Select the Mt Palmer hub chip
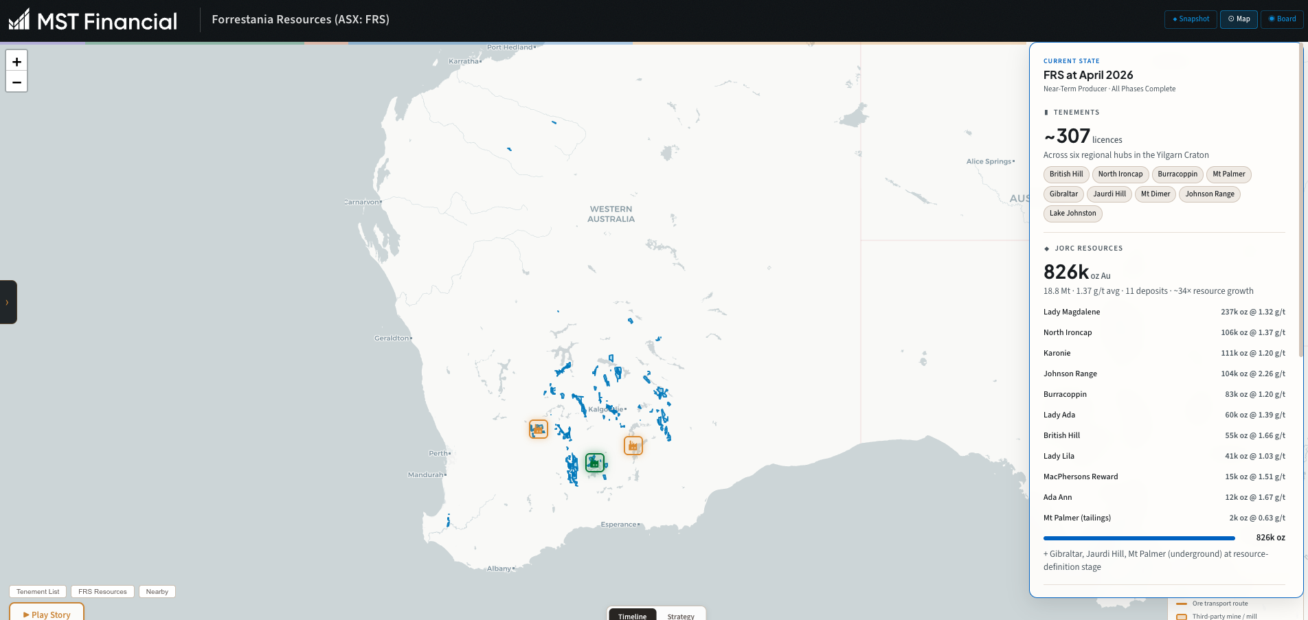This screenshot has width=1308, height=620. point(1229,174)
